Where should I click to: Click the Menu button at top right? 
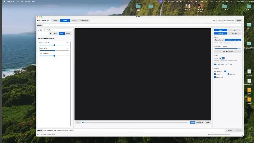click(x=239, y=21)
